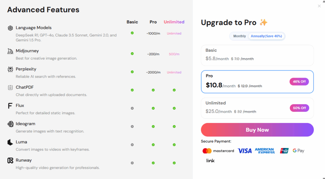
Task: Choose the Unlimited $25.0/month plan
Action: pyautogui.click(x=257, y=108)
